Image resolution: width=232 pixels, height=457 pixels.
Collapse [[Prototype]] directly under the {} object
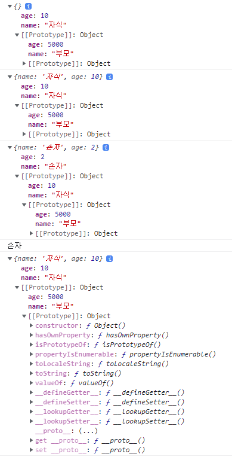(17, 35)
